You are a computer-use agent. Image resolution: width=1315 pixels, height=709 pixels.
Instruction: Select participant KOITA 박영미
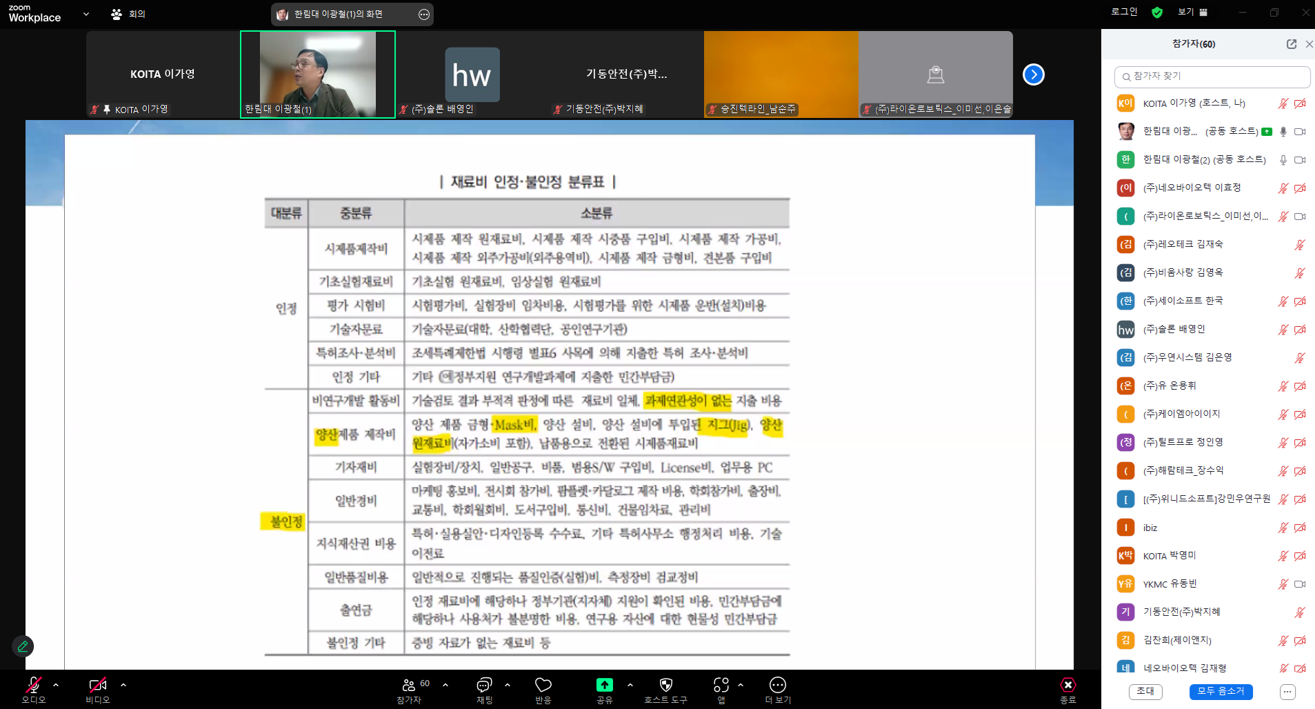coord(1212,556)
